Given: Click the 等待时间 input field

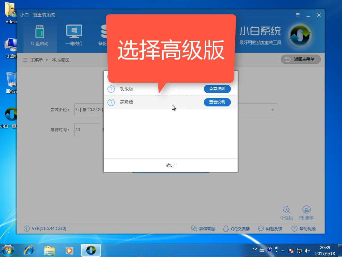Looking at the screenshot, I should click(x=87, y=130).
